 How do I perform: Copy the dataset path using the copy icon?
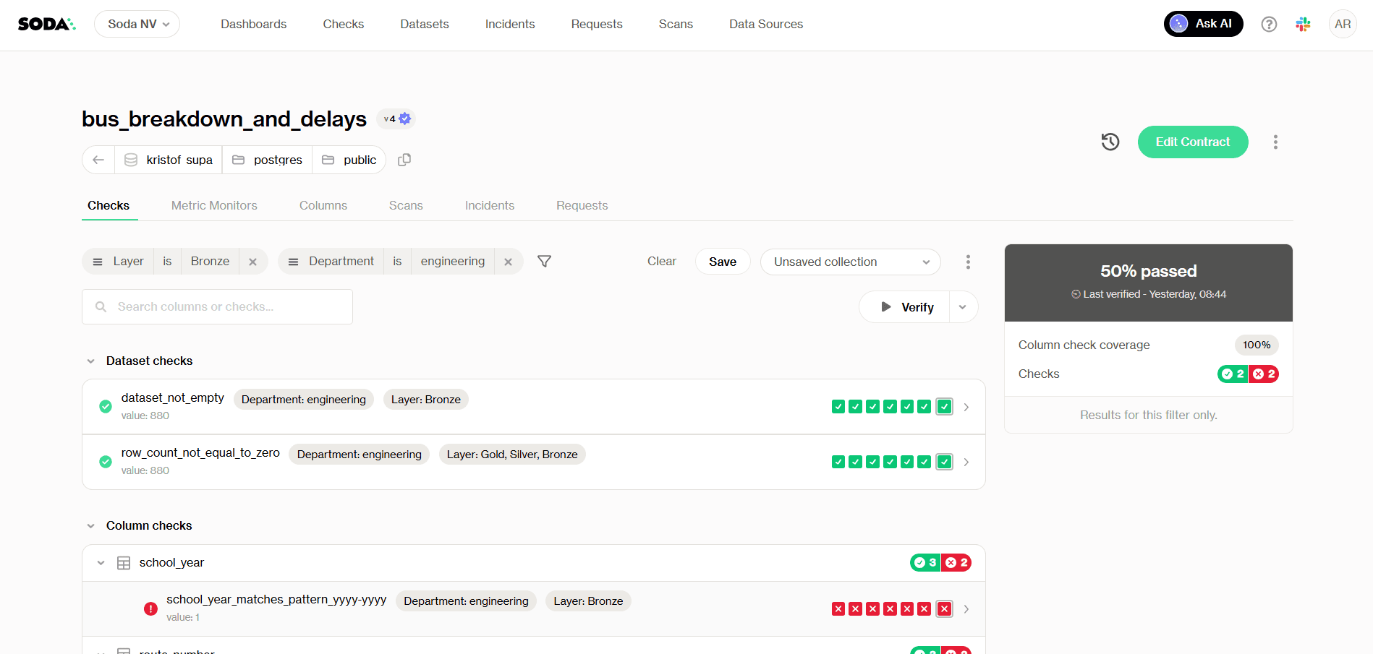pos(404,160)
